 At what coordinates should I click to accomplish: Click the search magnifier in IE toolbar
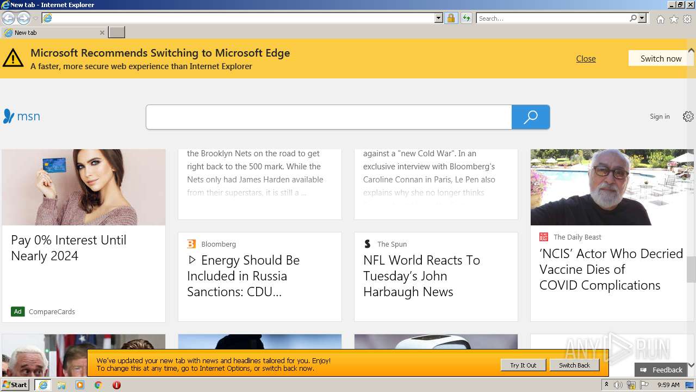tap(633, 18)
